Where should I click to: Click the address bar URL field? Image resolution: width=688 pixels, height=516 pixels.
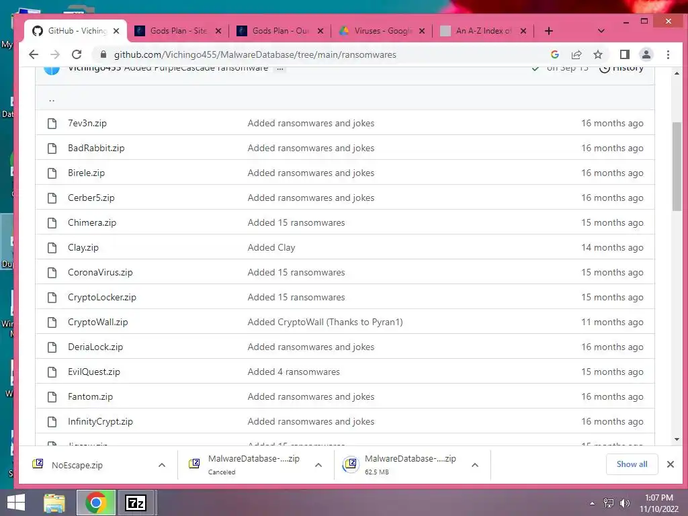tap(325, 54)
